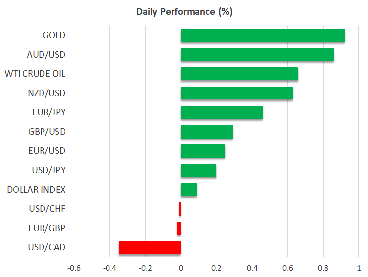Click the red USD/CAD bar
The image size is (368, 277).
click(x=150, y=247)
